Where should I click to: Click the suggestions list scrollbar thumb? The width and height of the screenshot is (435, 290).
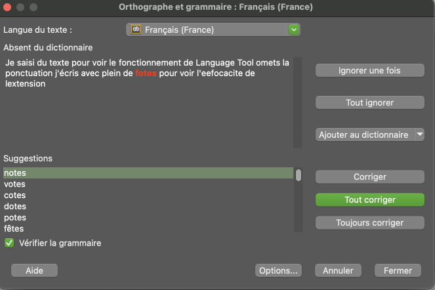(299, 175)
